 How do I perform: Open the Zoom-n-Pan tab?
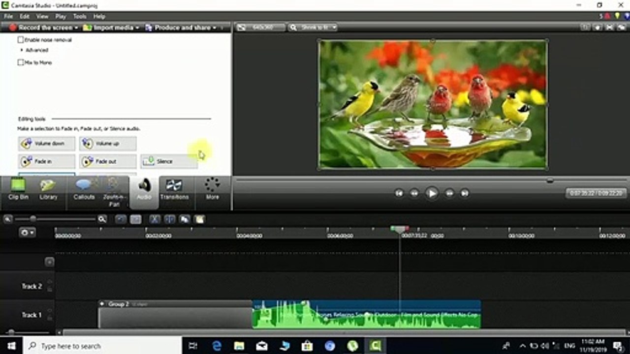click(x=114, y=191)
